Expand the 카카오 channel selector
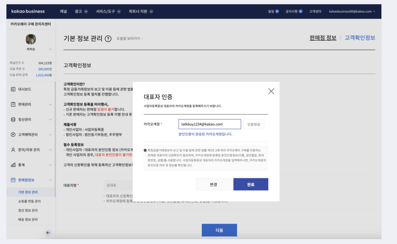This screenshot has height=244, width=397. coord(50,49)
